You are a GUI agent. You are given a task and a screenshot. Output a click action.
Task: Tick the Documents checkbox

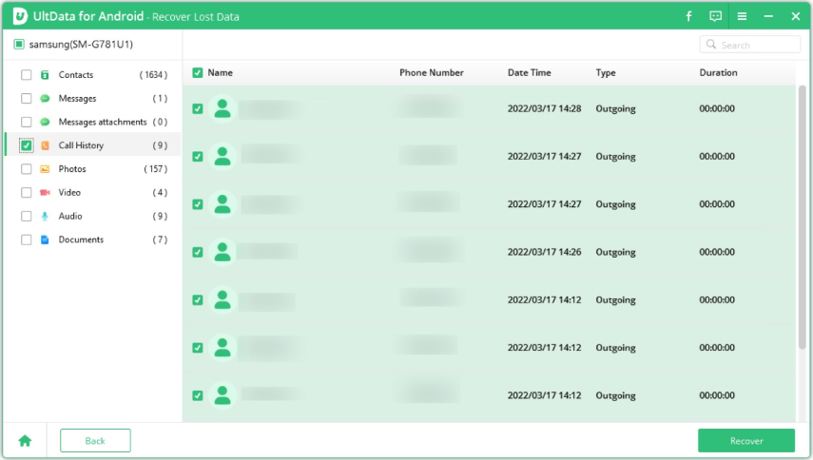tap(26, 240)
